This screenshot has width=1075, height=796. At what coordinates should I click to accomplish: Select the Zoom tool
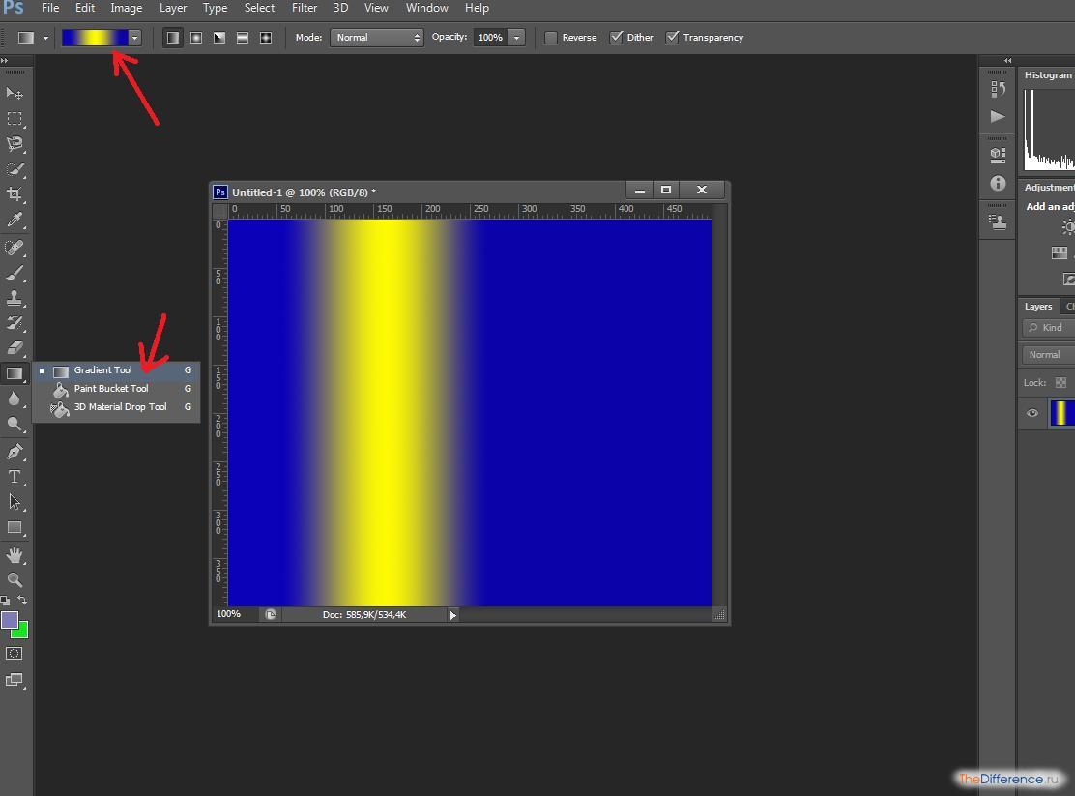[15, 580]
